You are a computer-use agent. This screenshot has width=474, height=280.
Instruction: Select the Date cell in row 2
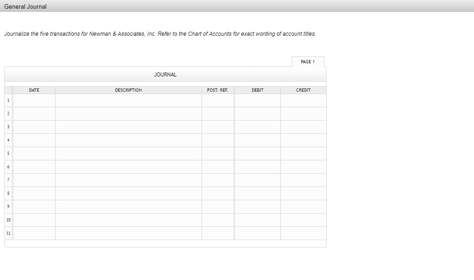tap(34, 114)
